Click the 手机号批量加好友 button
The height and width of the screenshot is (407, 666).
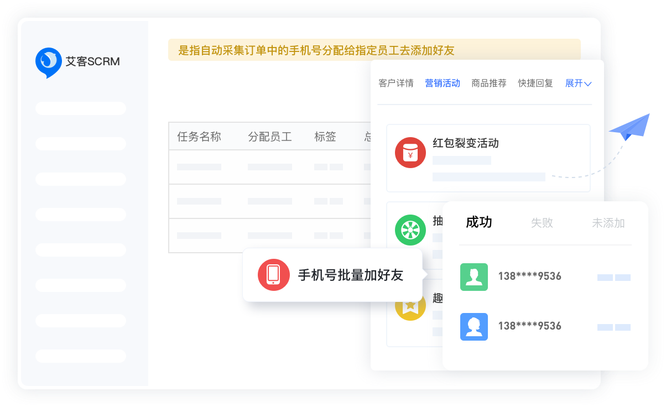pyautogui.click(x=351, y=275)
